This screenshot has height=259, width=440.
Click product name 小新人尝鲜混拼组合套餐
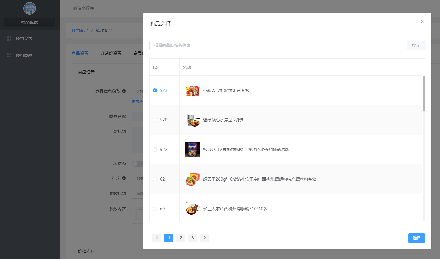click(x=226, y=90)
